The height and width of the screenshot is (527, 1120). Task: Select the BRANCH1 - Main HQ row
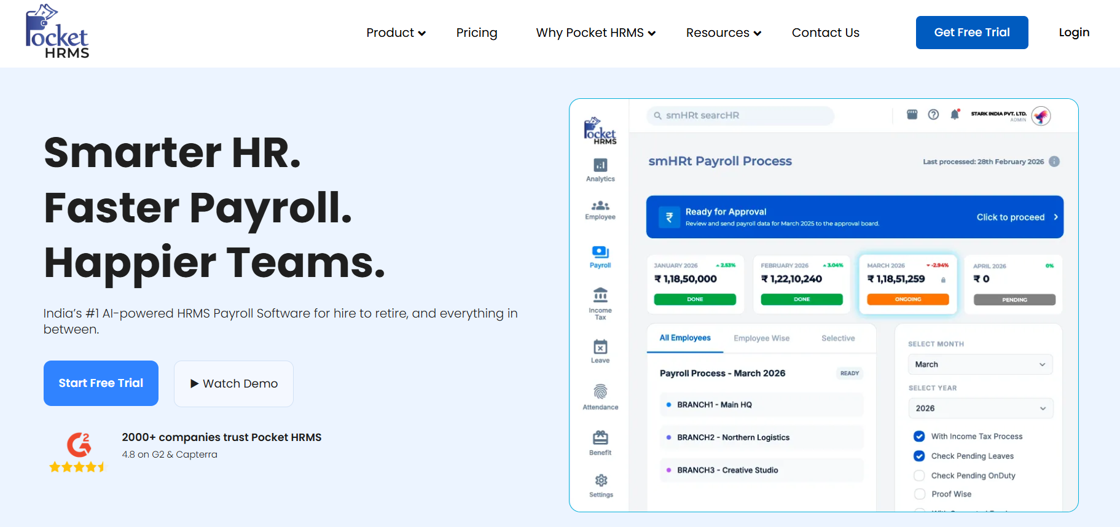tap(762, 405)
